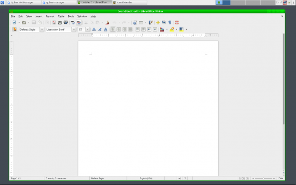The image size is (296, 185).
Task: Click the Cut scissors icon
Action: point(86,22)
